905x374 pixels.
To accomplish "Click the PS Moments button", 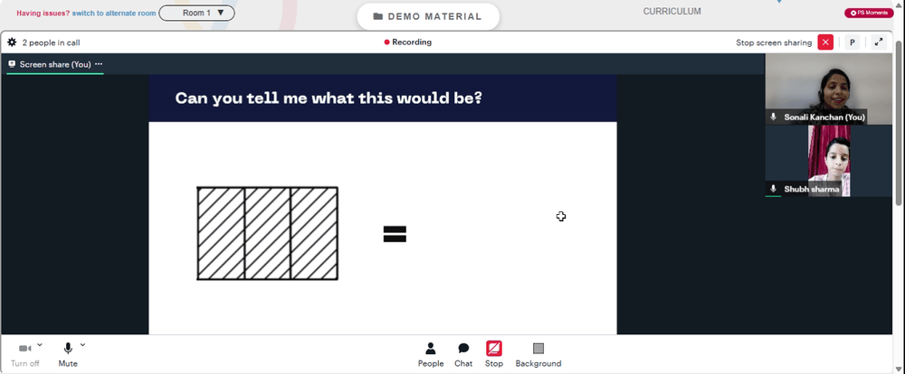I will coord(869,13).
